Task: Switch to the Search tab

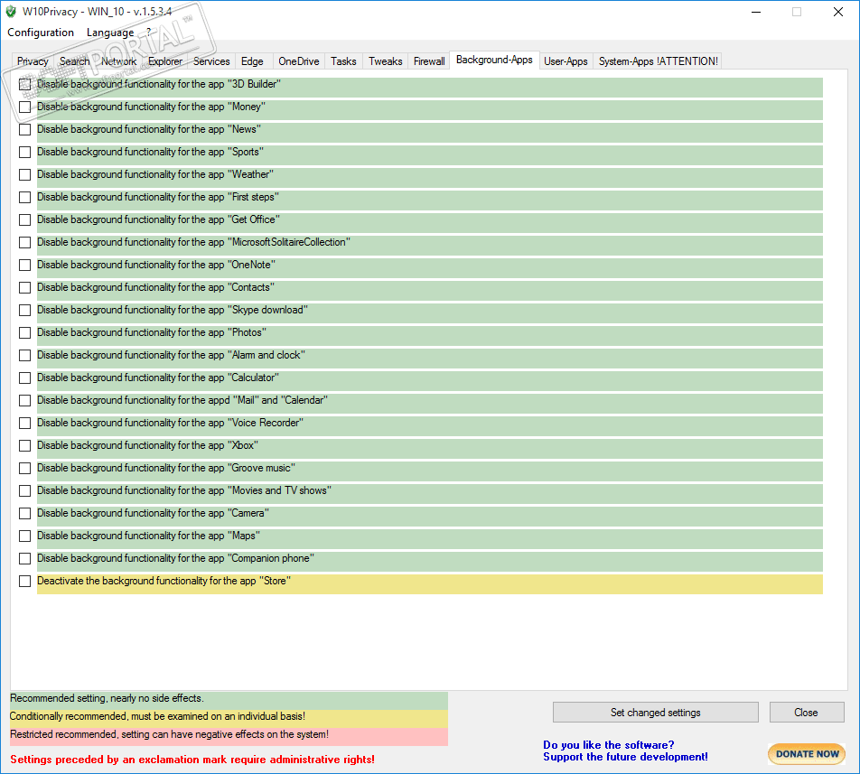Action: click(75, 61)
